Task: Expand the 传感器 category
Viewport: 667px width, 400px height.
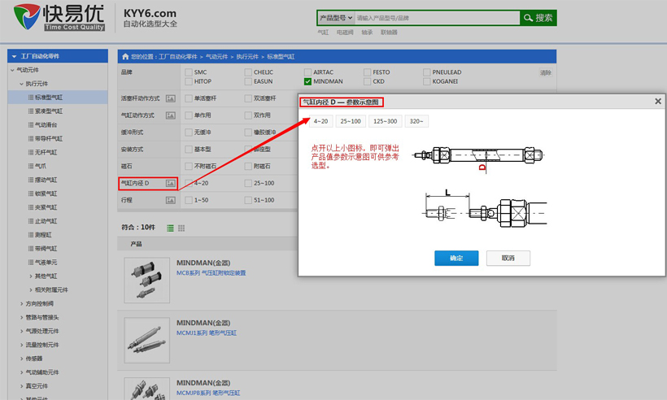Action: pos(21,359)
